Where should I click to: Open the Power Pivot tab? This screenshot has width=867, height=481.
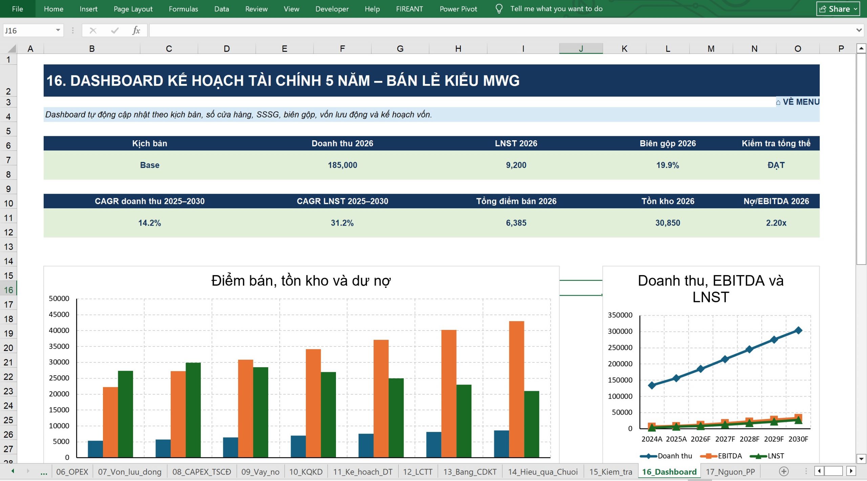point(458,9)
